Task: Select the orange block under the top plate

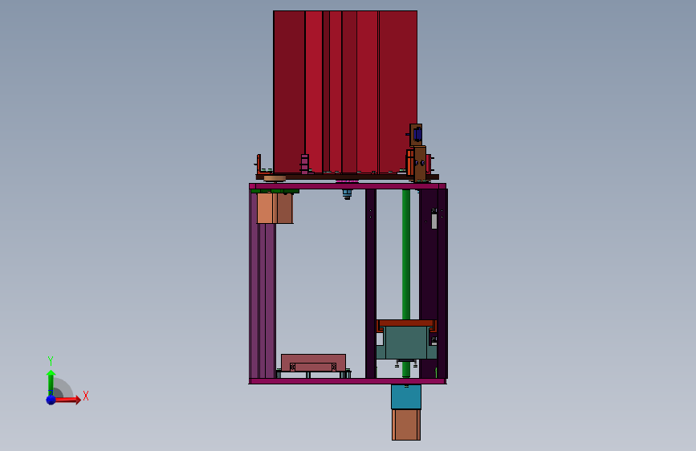Action: [275, 208]
